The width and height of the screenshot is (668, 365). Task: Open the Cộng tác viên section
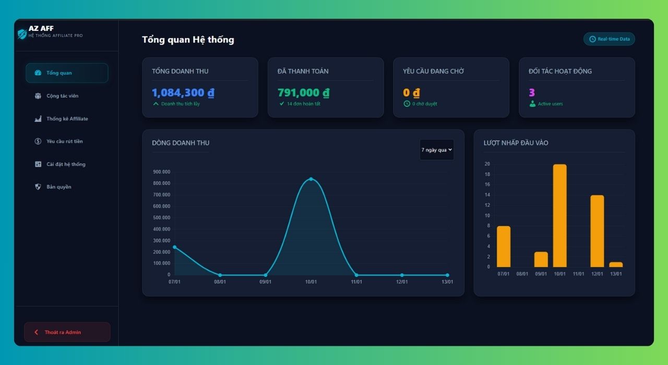67,95
